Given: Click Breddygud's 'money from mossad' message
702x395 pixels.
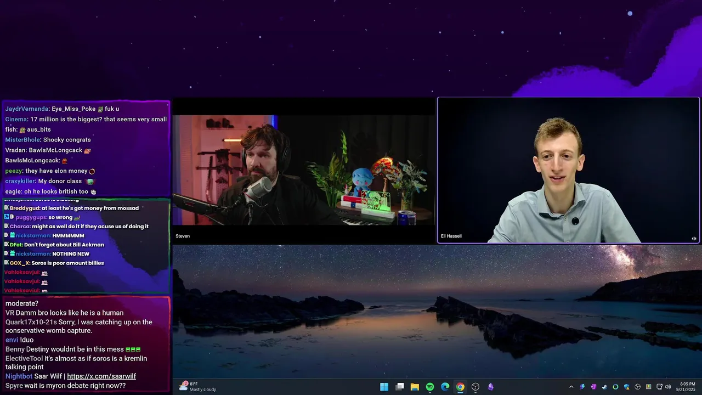Looking at the screenshot, I should tap(71, 208).
